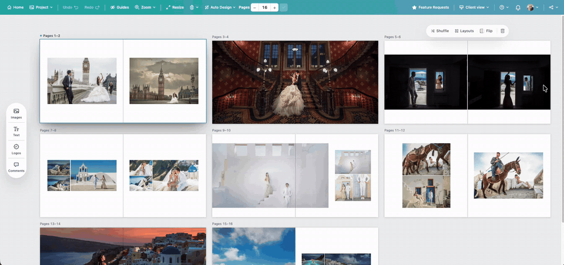The height and width of the screenshot is (265, 564).
Task: Expand the chevron next to the help icon
Action: (x=507, y=7)
